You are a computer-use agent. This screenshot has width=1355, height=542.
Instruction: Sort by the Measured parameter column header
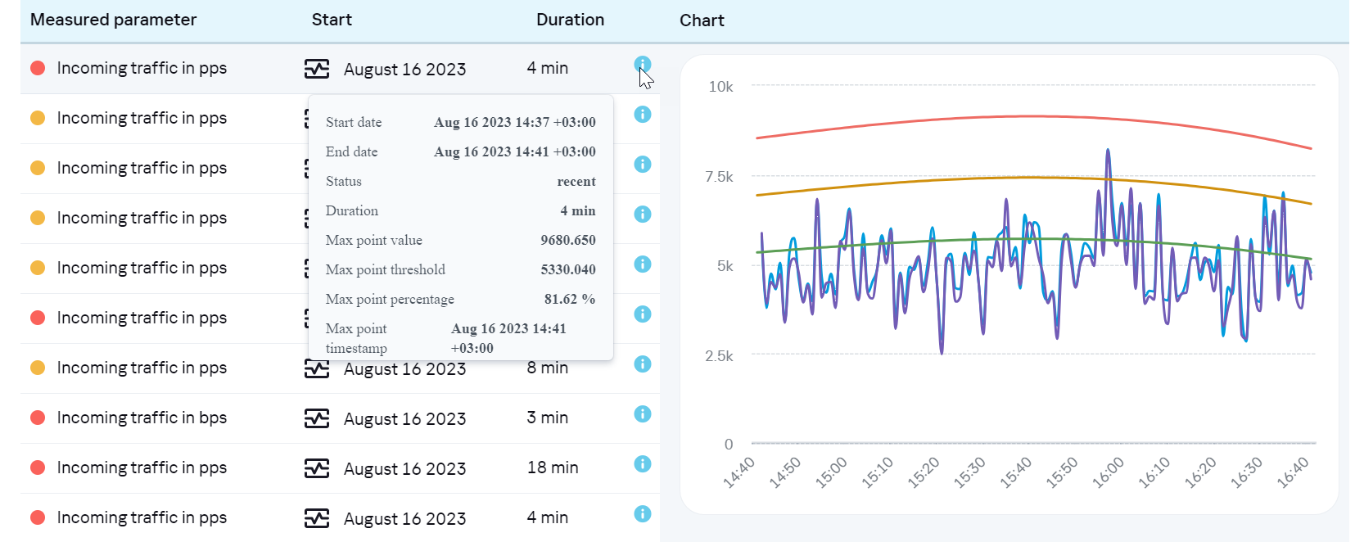[113, 20]
